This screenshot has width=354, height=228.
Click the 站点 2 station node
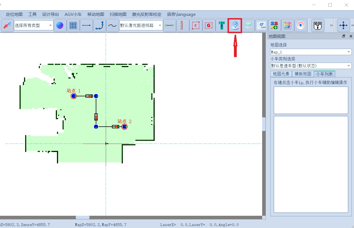[125, 127]
